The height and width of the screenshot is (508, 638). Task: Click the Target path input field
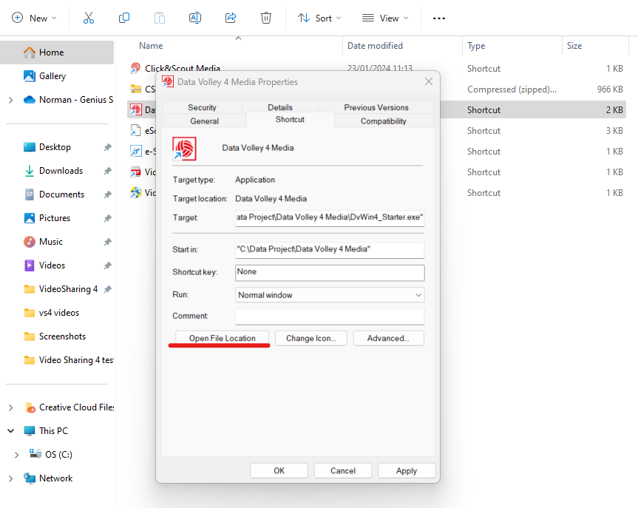(330, 218)
